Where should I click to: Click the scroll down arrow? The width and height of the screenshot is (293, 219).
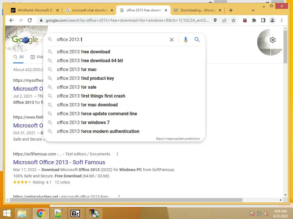(285, 195)
